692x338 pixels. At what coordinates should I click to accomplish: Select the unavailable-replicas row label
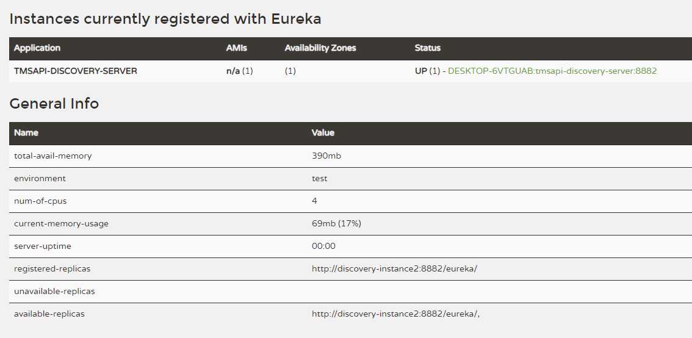point(54,291)
